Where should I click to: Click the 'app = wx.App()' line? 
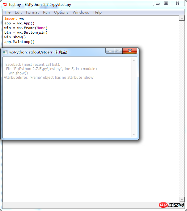click(19, 23)
